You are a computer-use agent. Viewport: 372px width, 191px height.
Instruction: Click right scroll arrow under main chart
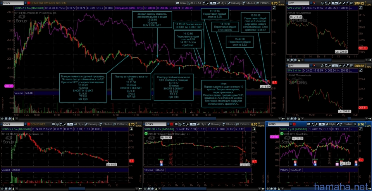click(280, 119)
